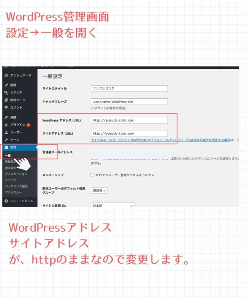Click the コメント speech bubble icon
Viewport: 248px width, 297px height.
click(6, 107)
